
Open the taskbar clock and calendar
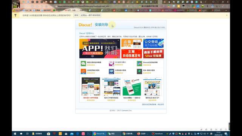219,134
